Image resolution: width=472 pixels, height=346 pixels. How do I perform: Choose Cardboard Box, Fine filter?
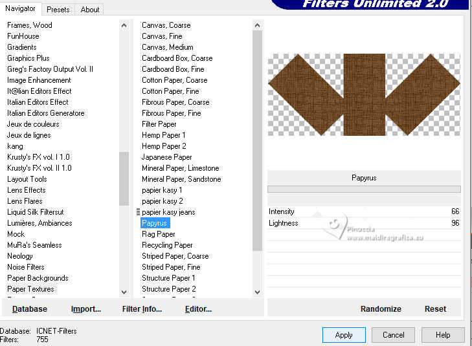point(173,69)
